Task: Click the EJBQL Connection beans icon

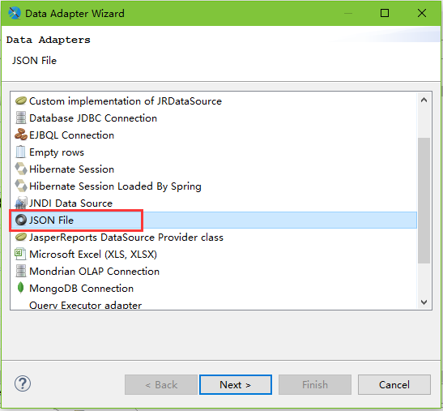Action: click(20, 135)
